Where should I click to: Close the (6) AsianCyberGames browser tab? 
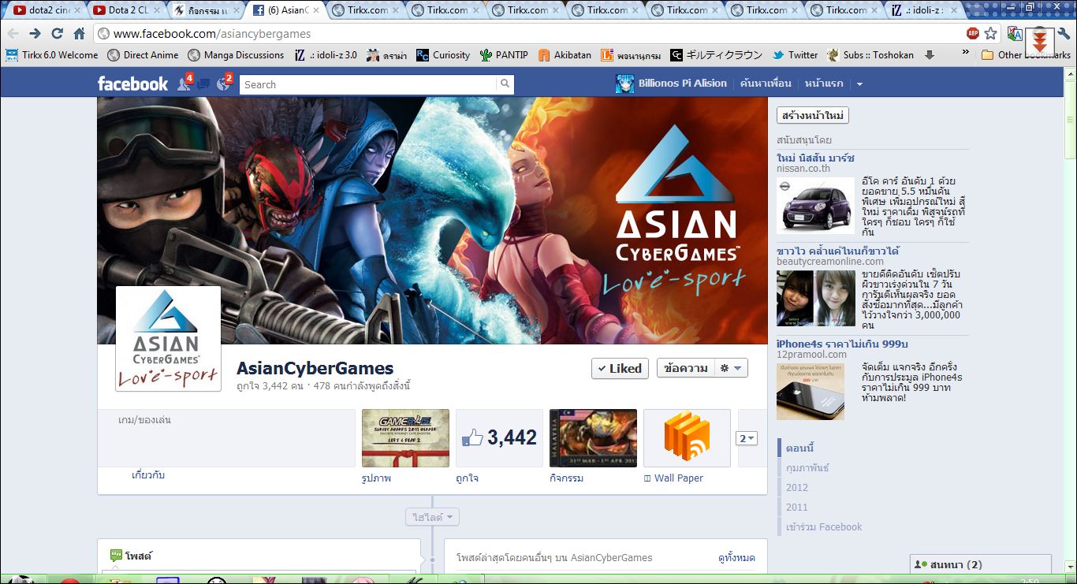click(315, 10)
